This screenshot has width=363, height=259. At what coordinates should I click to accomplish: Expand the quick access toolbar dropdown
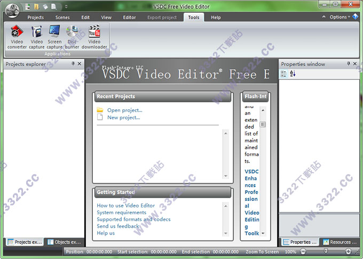click(x=66, y=7)
